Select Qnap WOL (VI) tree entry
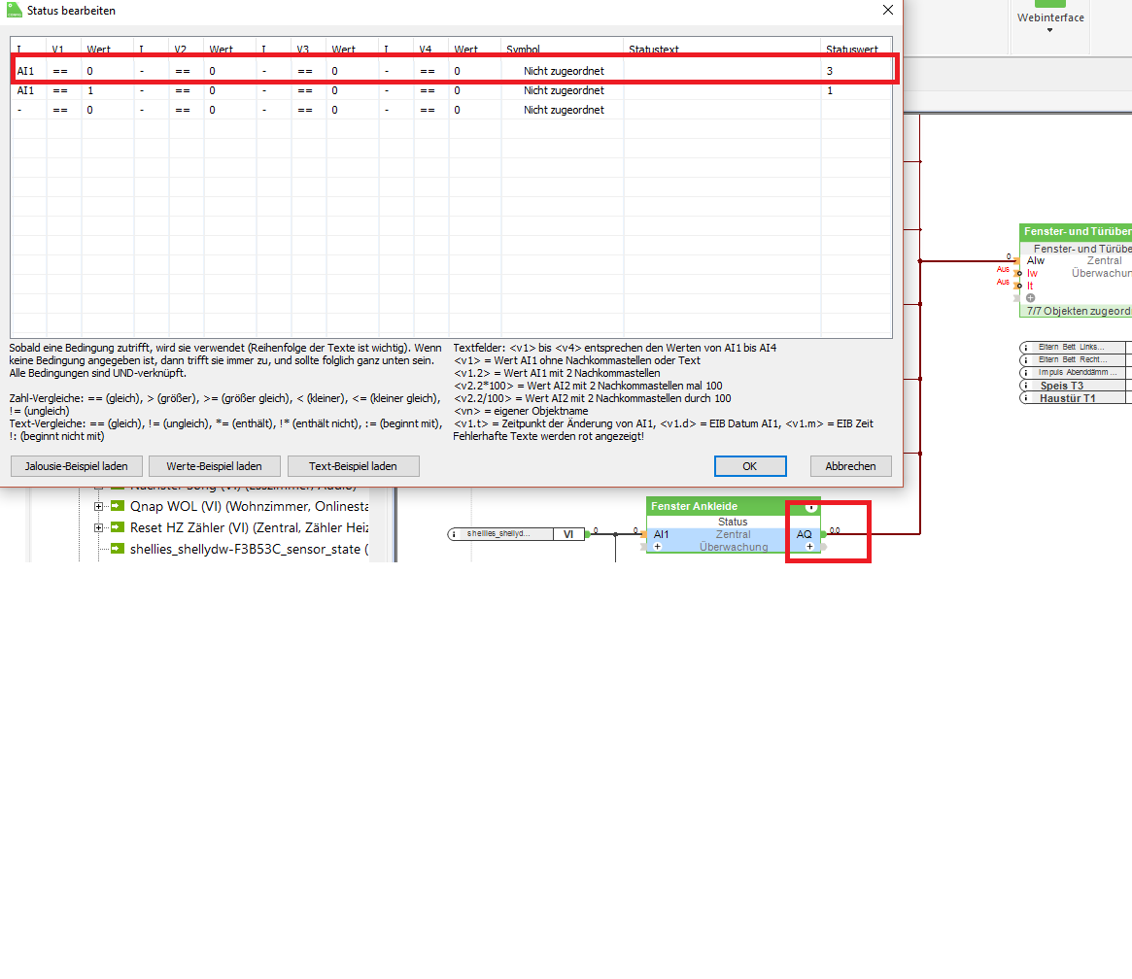This screenshot has width=1132, height=979. (x=249, y=506)
